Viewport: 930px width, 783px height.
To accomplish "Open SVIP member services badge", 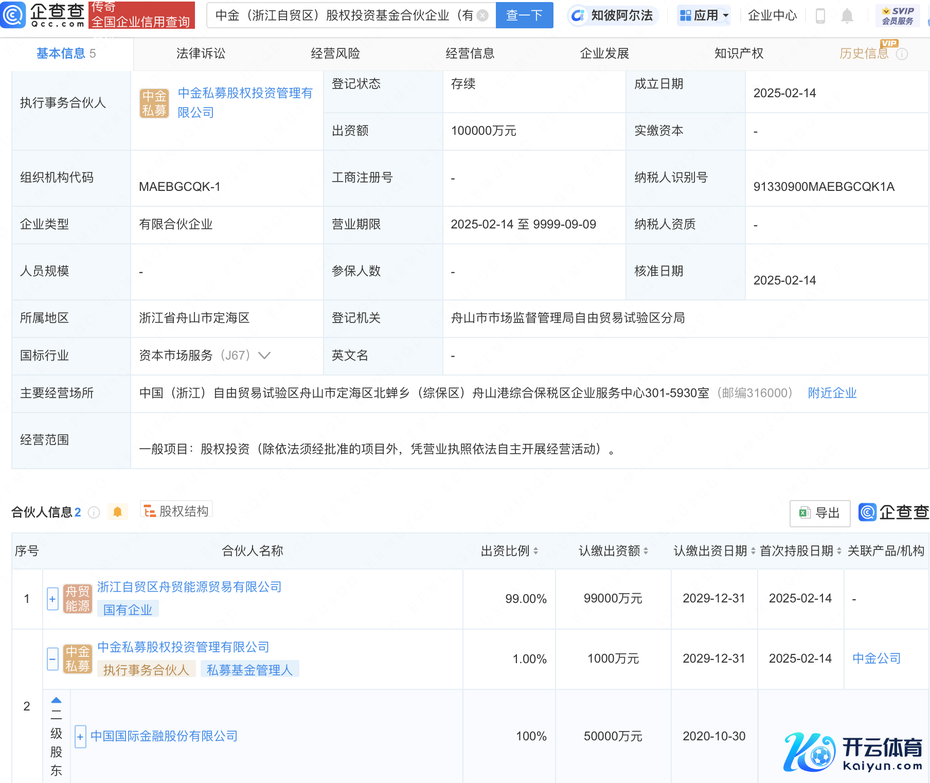I will coord(898,15).
